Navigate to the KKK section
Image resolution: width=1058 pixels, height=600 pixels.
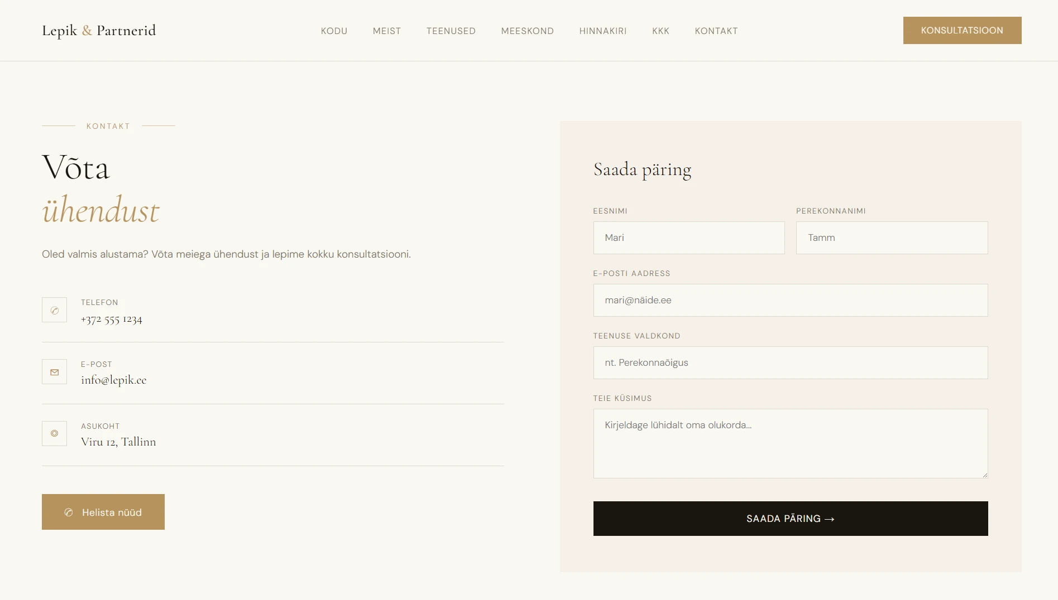tap(660, 31)
